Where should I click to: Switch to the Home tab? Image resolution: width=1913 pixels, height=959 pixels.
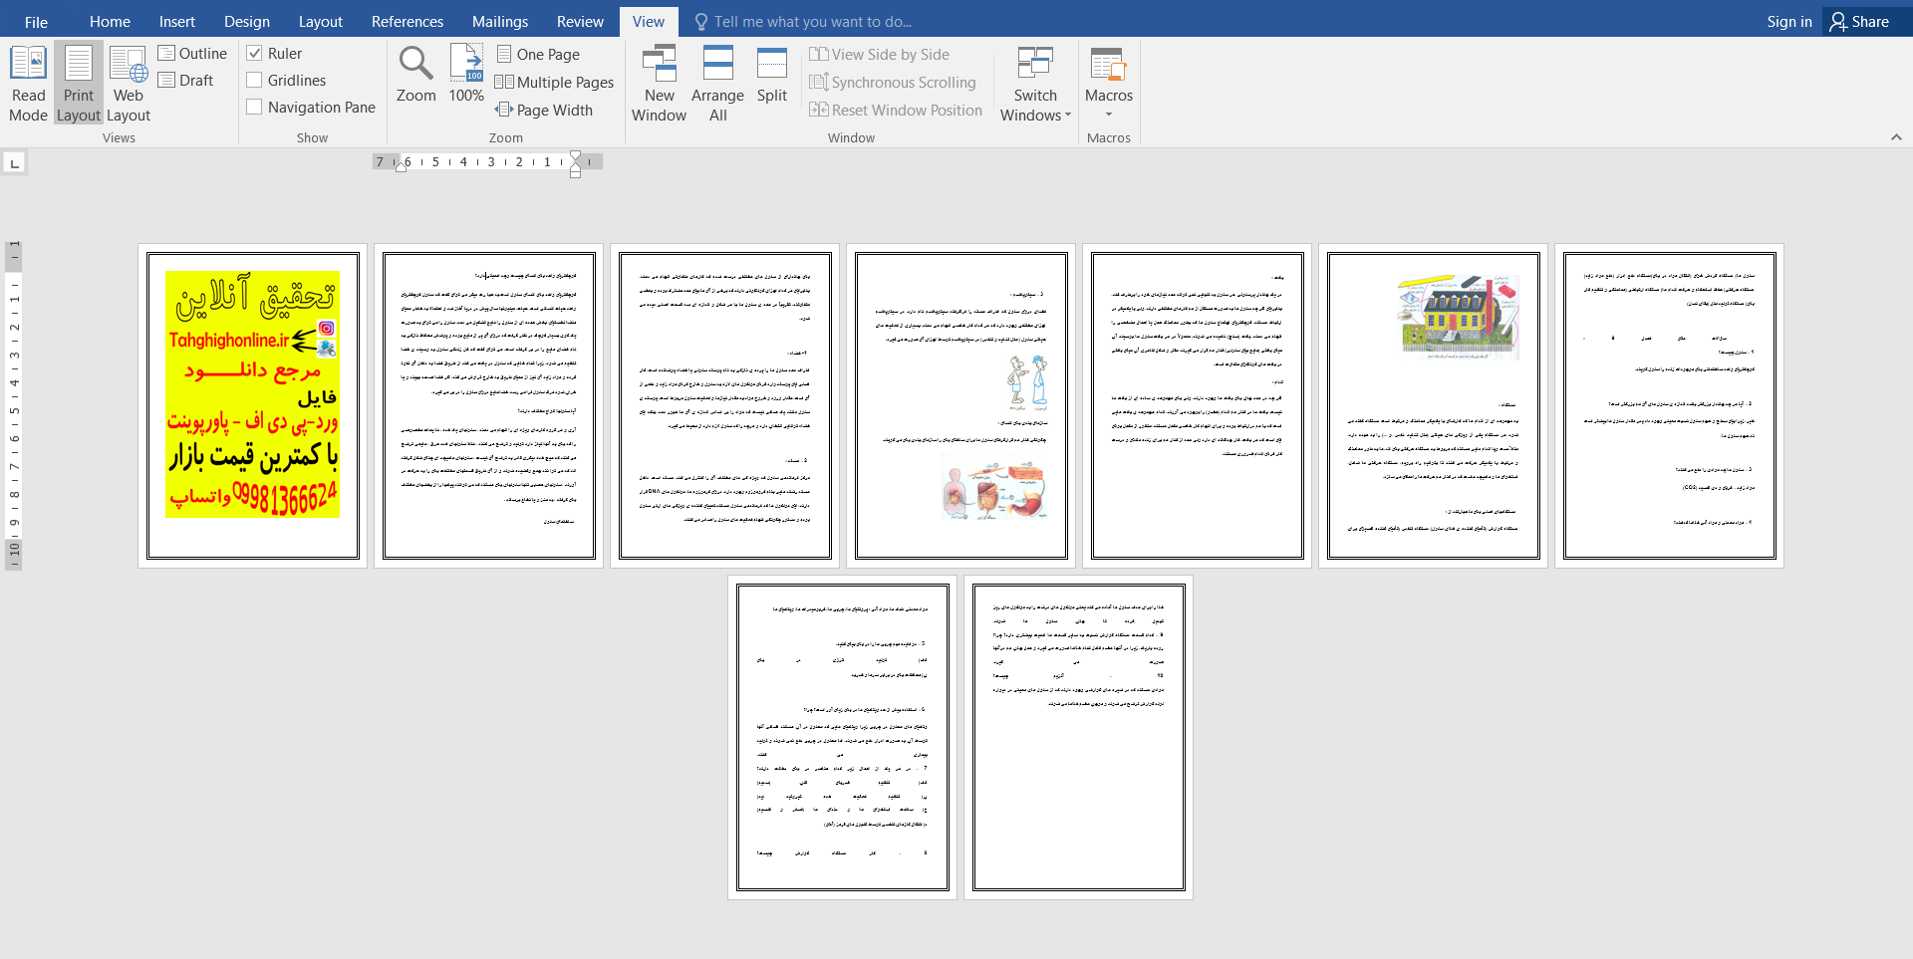coord(110,21)
